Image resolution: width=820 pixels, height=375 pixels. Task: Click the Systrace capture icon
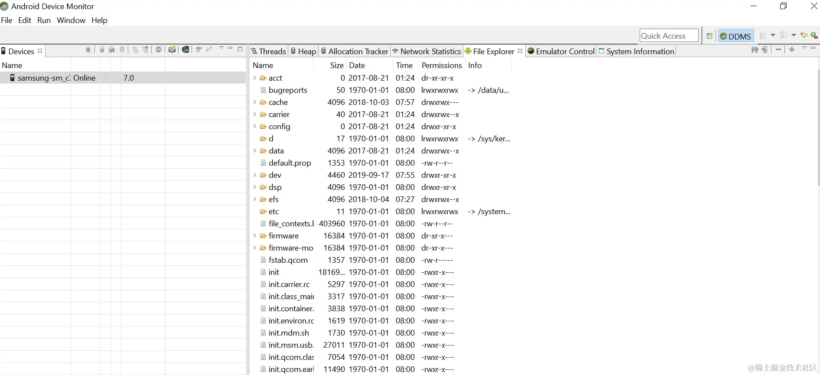[x=199, y=50]
